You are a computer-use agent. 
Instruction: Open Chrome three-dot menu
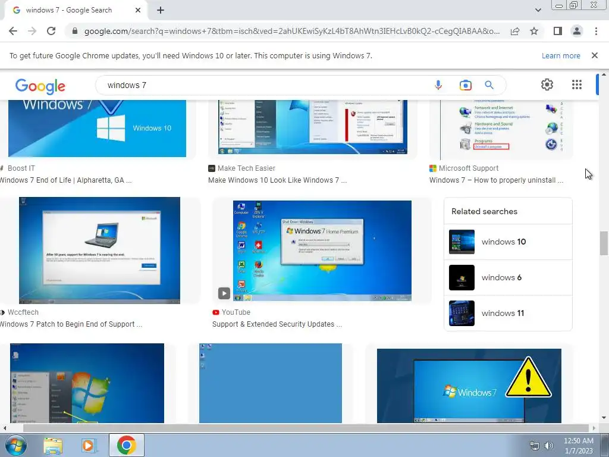coord(596,31)
